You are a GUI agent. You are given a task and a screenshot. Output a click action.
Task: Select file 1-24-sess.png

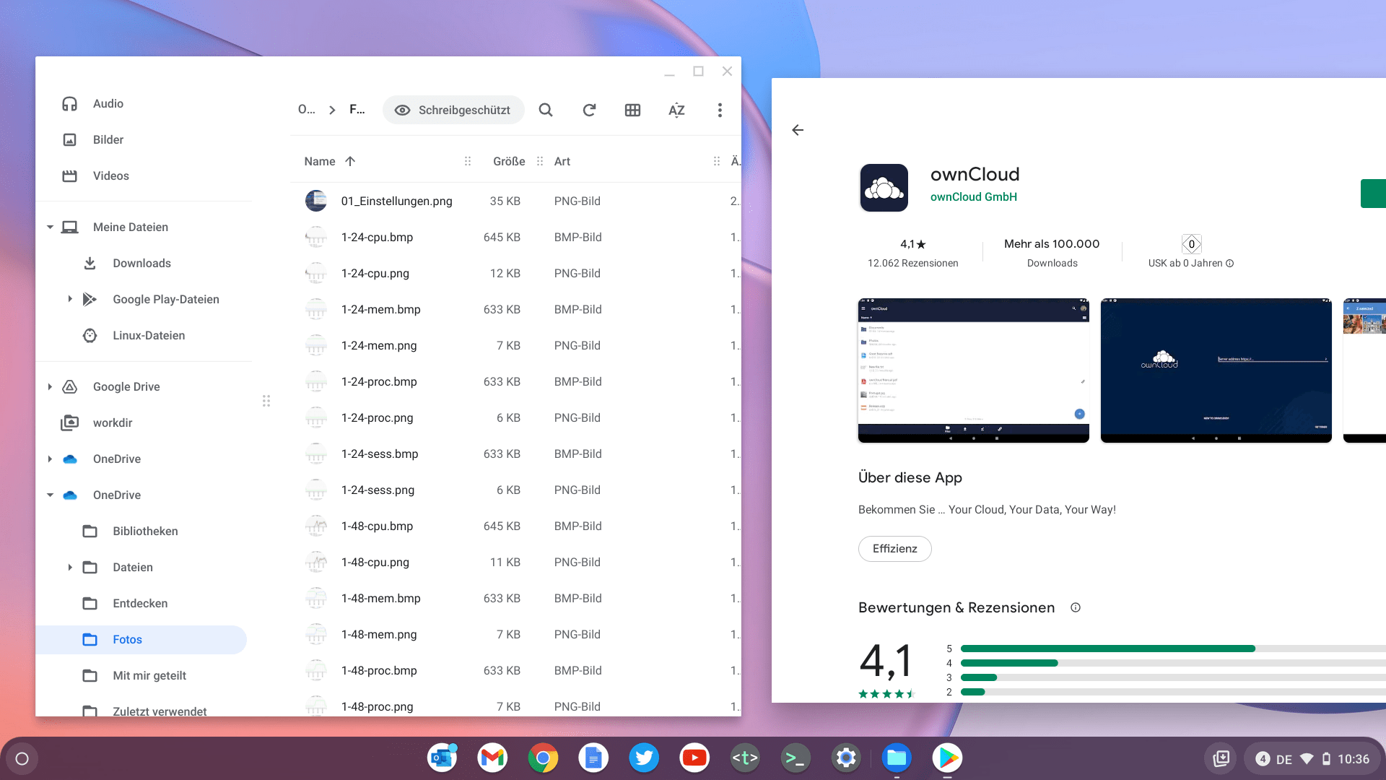515,490
